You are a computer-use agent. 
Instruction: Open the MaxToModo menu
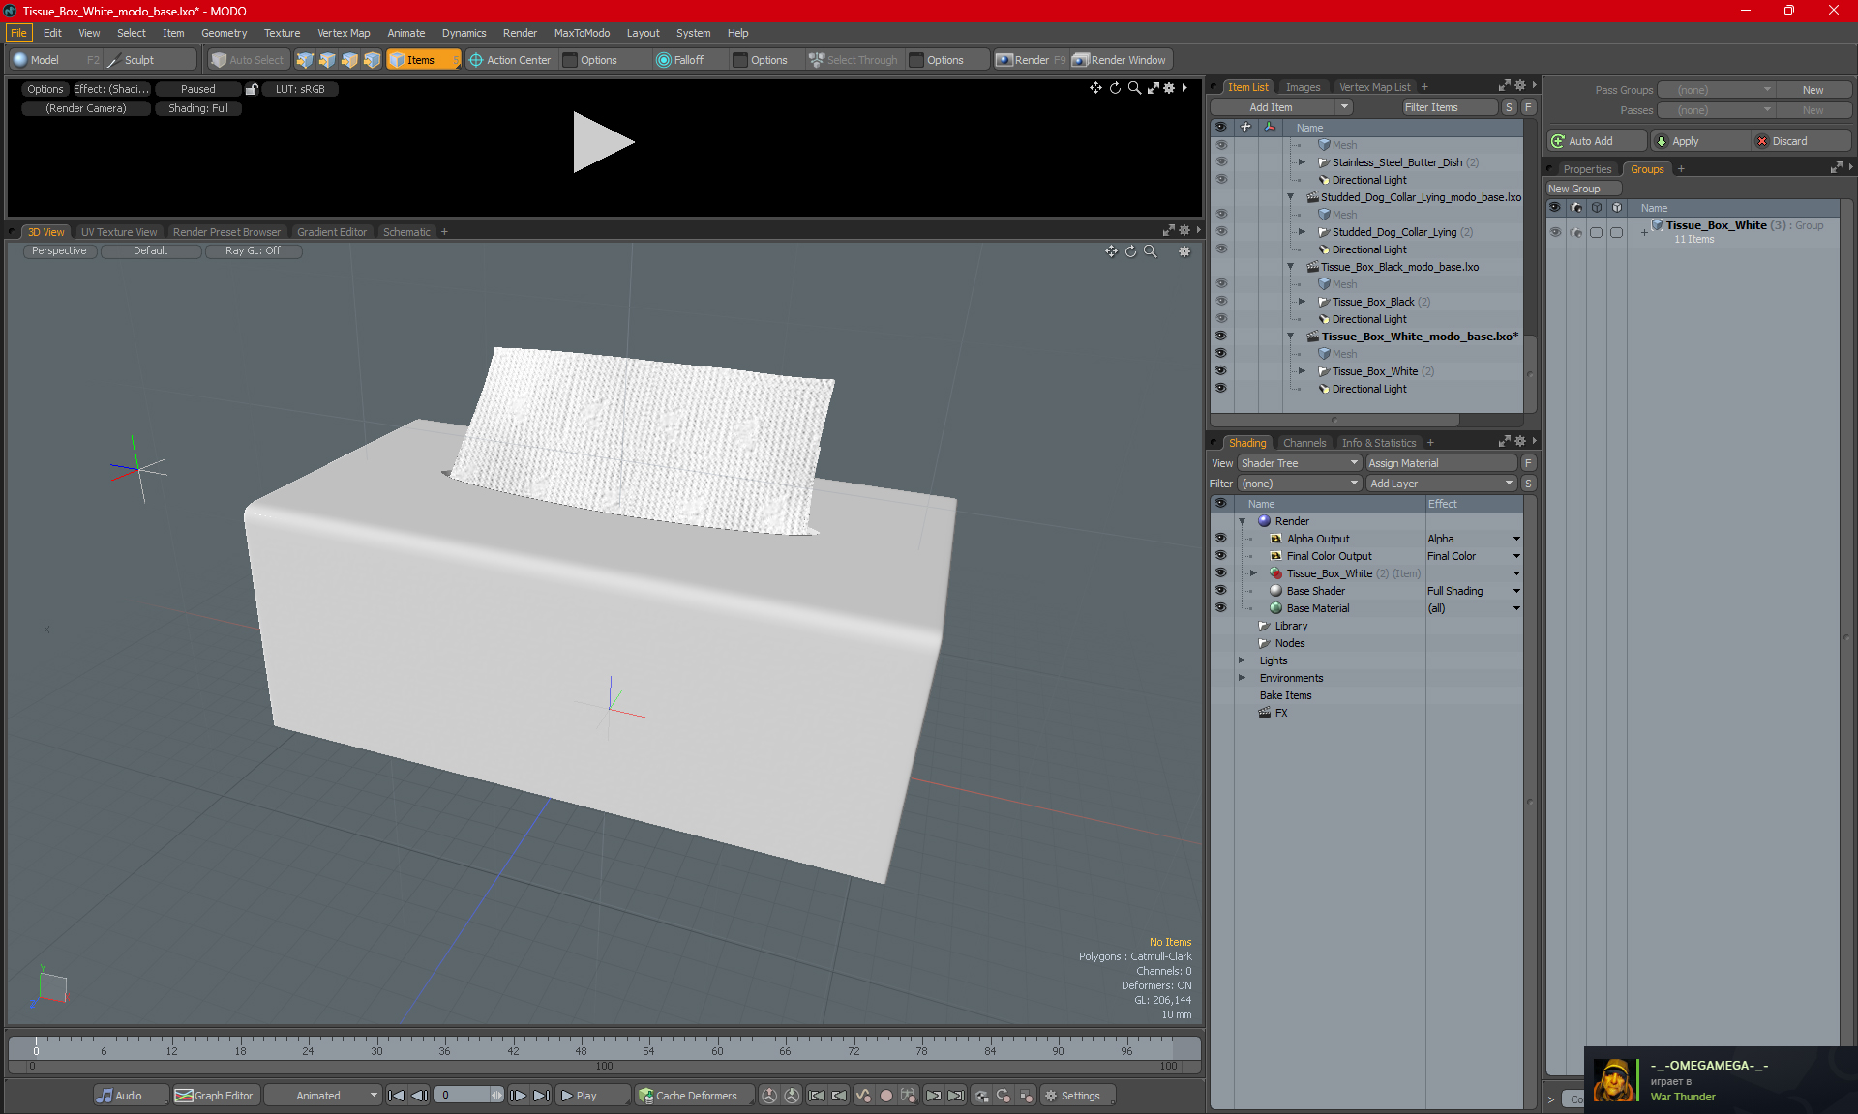(582, 33)
